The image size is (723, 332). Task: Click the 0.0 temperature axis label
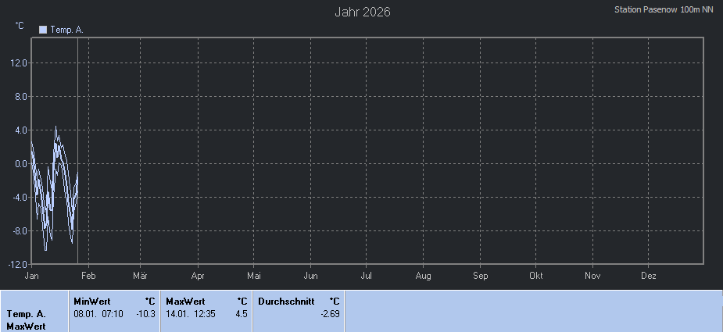[20, 164]
